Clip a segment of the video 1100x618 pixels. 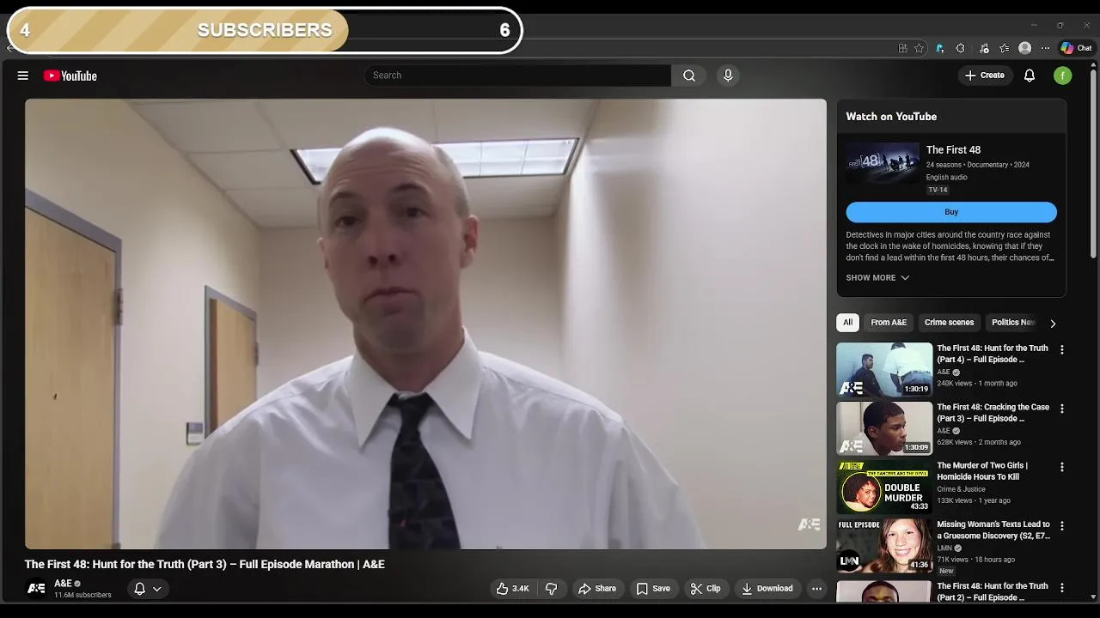tap(706, 589)
